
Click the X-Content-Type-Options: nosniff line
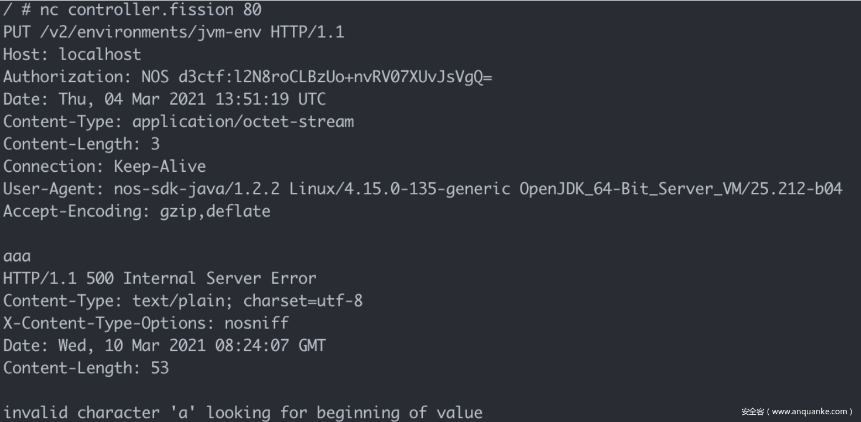point(146,323)
